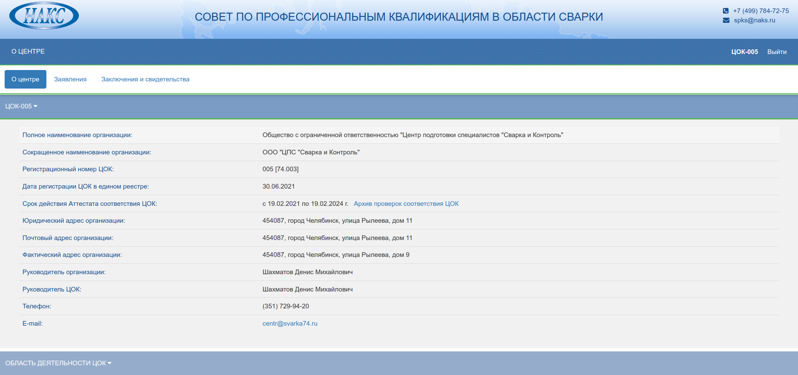Open Заключения и свидетельства tab

pos(146,79)
